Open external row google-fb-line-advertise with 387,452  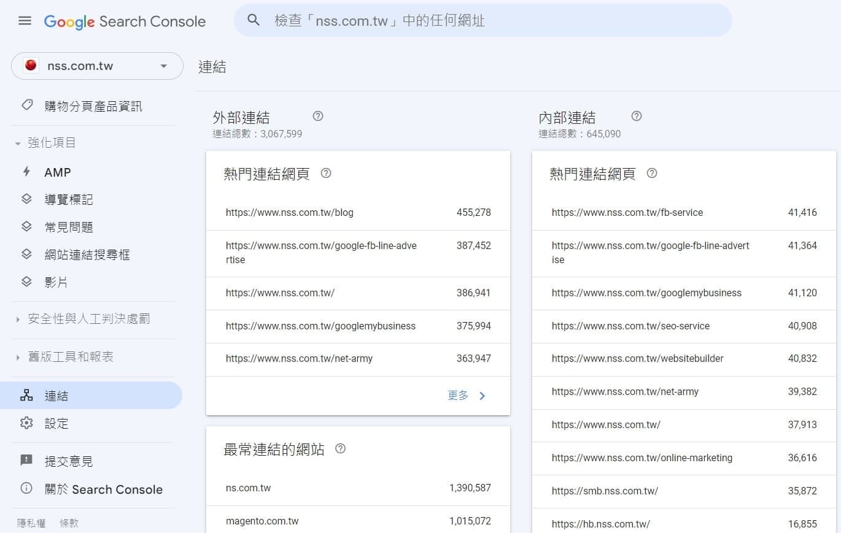point(358,253)
